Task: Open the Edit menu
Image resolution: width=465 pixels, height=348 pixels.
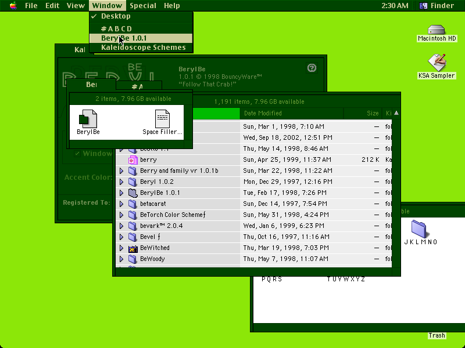Action: pyautogui.click(x=52, y=6)
